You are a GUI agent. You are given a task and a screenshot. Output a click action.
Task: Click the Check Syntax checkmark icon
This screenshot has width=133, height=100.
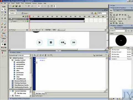coord(43,55)
